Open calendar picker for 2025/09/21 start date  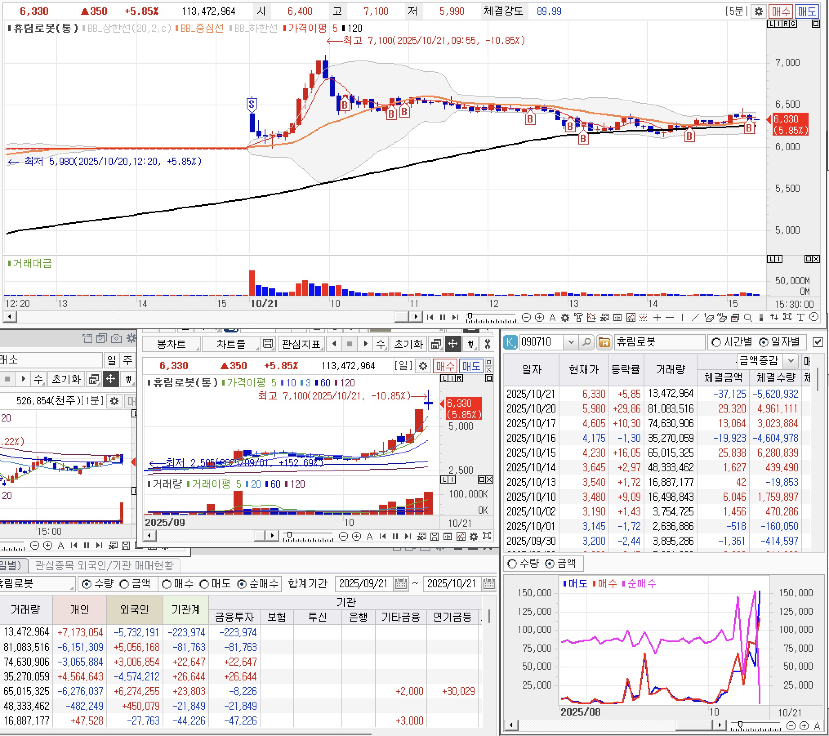click(x=401, y=584)
